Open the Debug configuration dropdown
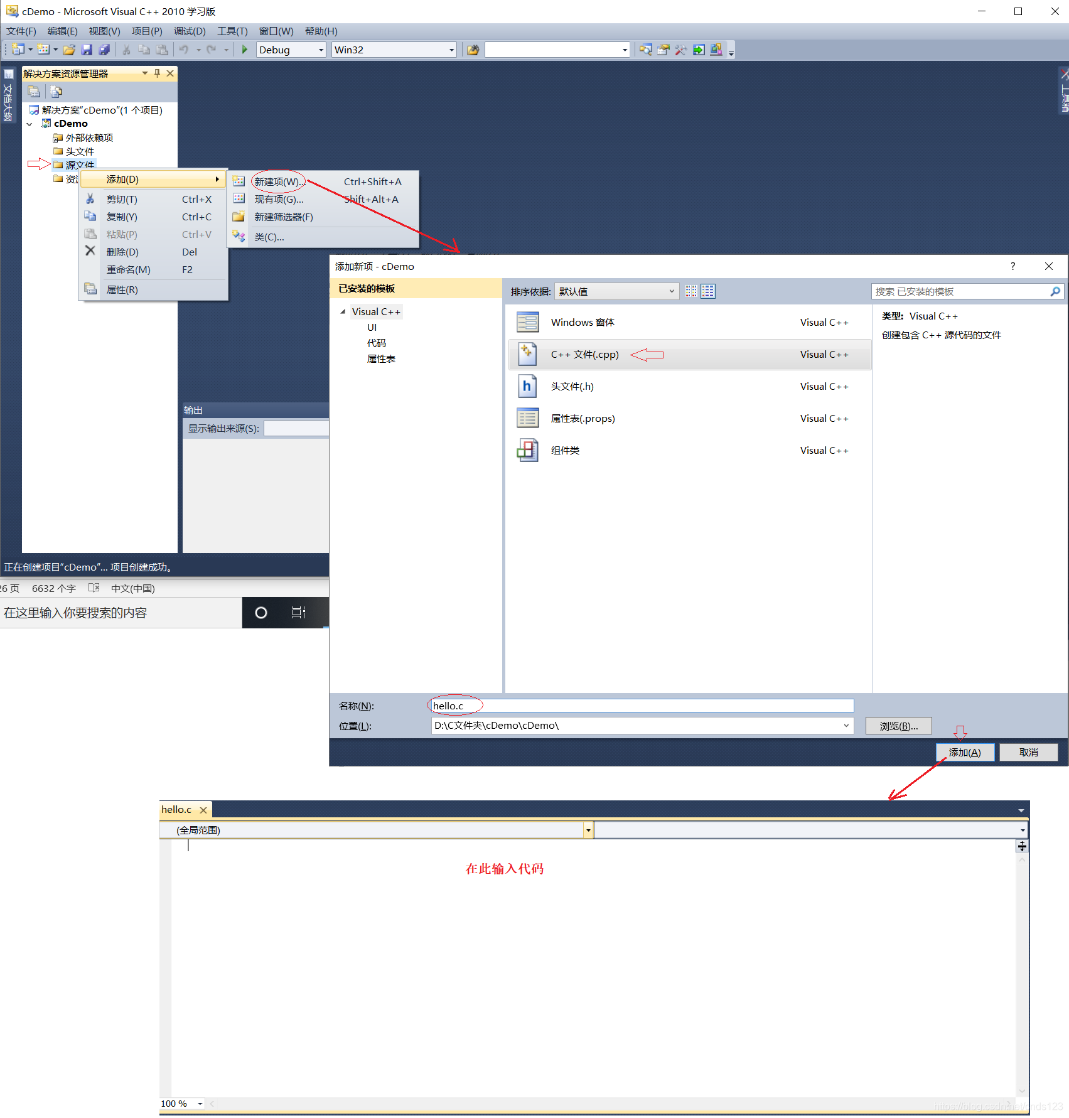 click(x=321, y=50)
